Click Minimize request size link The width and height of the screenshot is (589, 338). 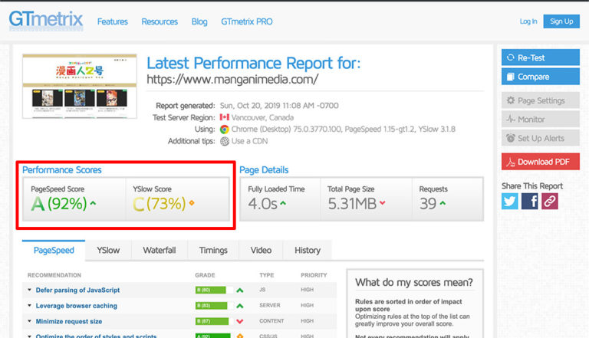[x=69, y=321]
